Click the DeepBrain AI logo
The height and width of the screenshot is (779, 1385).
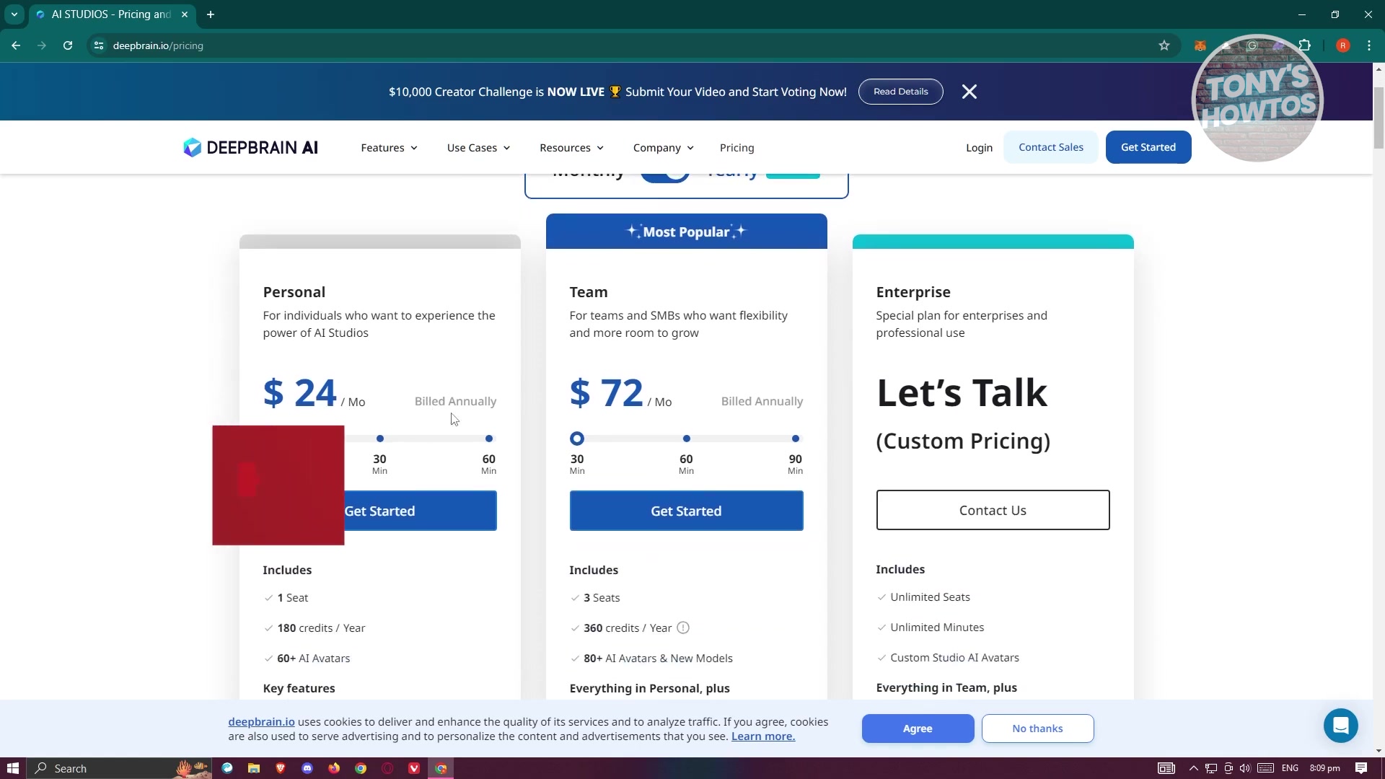(250, 147)
